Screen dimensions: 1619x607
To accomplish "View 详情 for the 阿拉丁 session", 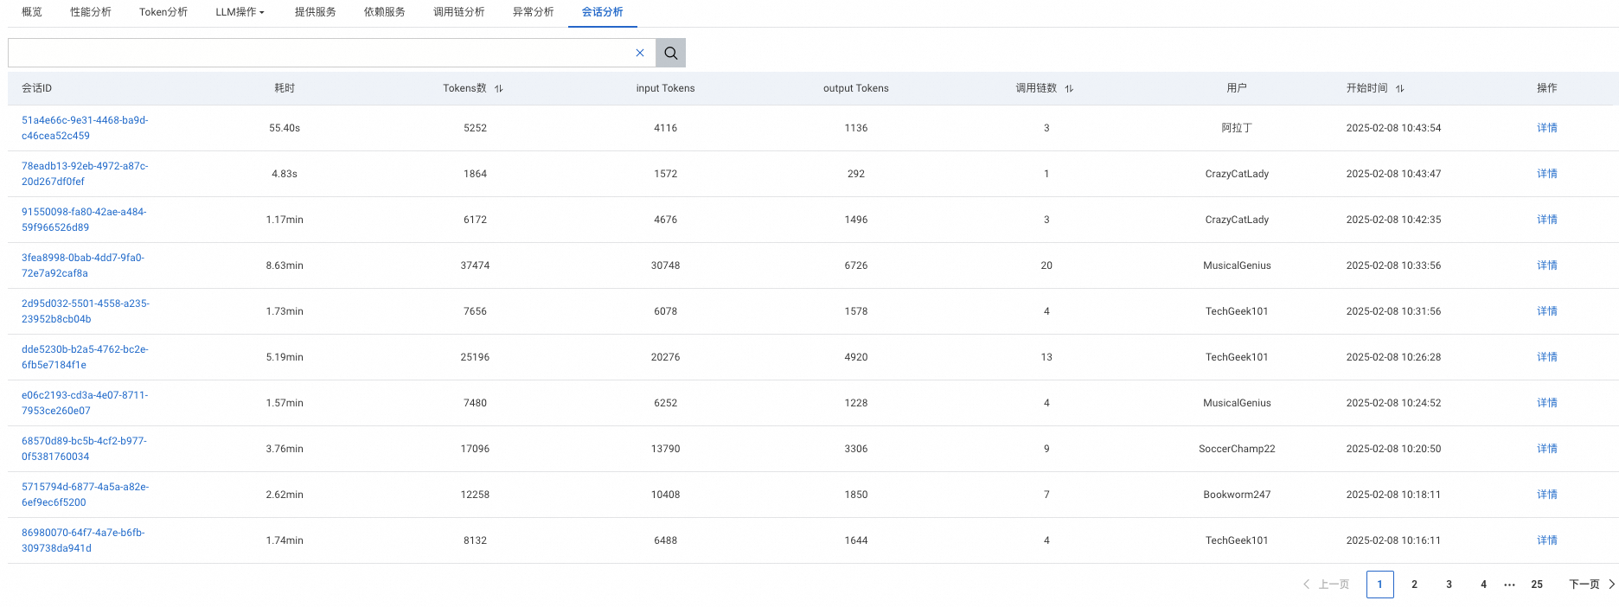I will tap(1546, 128).
